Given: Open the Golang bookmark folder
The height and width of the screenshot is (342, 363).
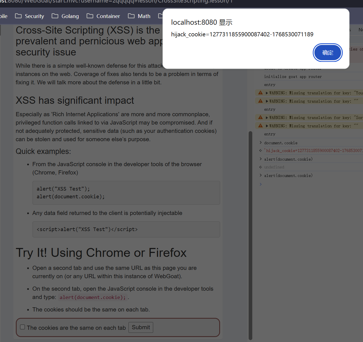Looking at the screenshot, I should [x=65, y=16].
